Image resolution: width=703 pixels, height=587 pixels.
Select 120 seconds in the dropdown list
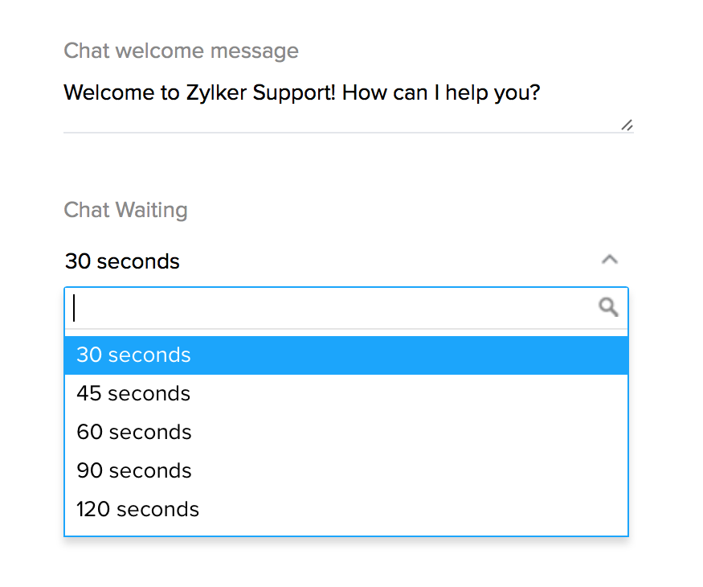pyautogui.click(x=137, y=510)
